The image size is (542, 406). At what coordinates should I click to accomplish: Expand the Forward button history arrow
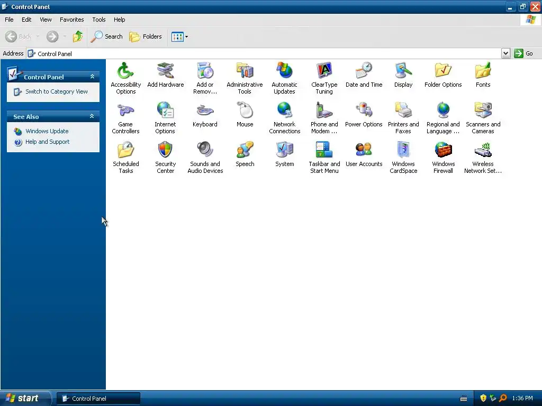pyautogui.click(x=65, y=36)
